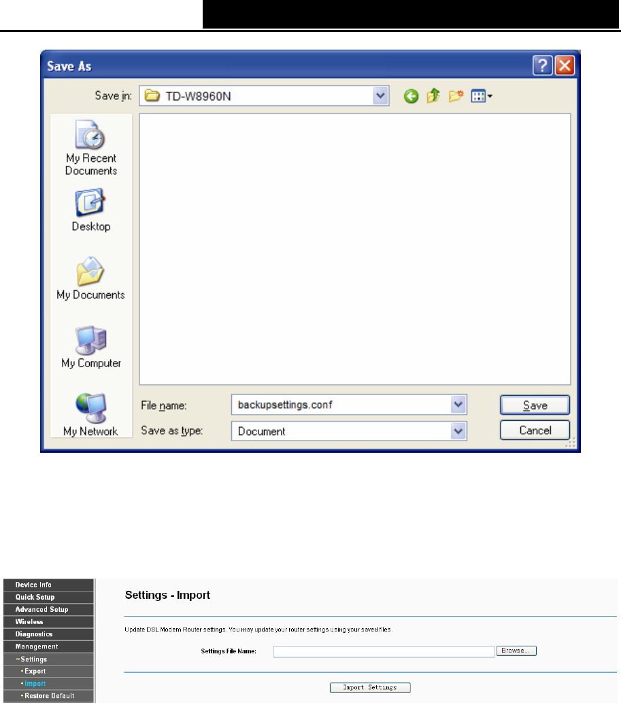Open My Documents shortcut
Image resolution: width=621 pixels, height=703 pixels.
[90, 279]
